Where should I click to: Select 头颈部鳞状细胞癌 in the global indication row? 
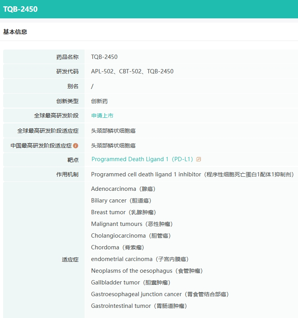point(113,131)
